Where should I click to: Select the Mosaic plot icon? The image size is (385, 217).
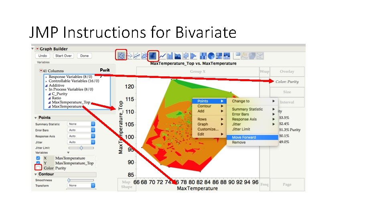(227, 56)
